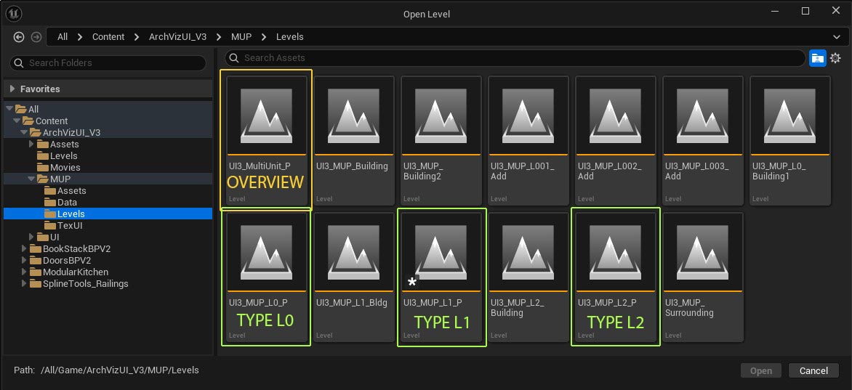Select the DoorsBPV2 folder
This screenshot has height=390, width=852.
(x=108, y=261)
